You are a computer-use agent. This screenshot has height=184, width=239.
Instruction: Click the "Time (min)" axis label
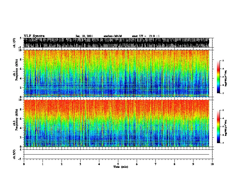click(x=121, y=167)
